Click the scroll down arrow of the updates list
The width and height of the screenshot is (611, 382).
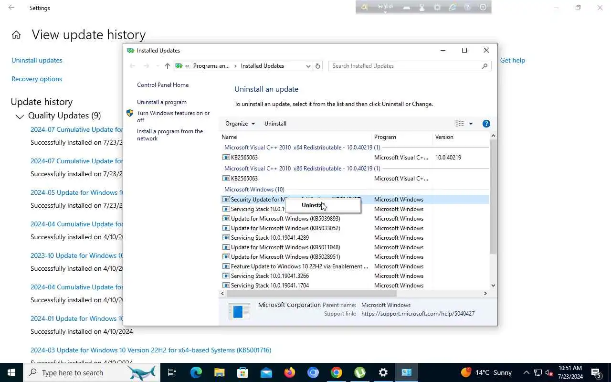click(x=493, y=286)
